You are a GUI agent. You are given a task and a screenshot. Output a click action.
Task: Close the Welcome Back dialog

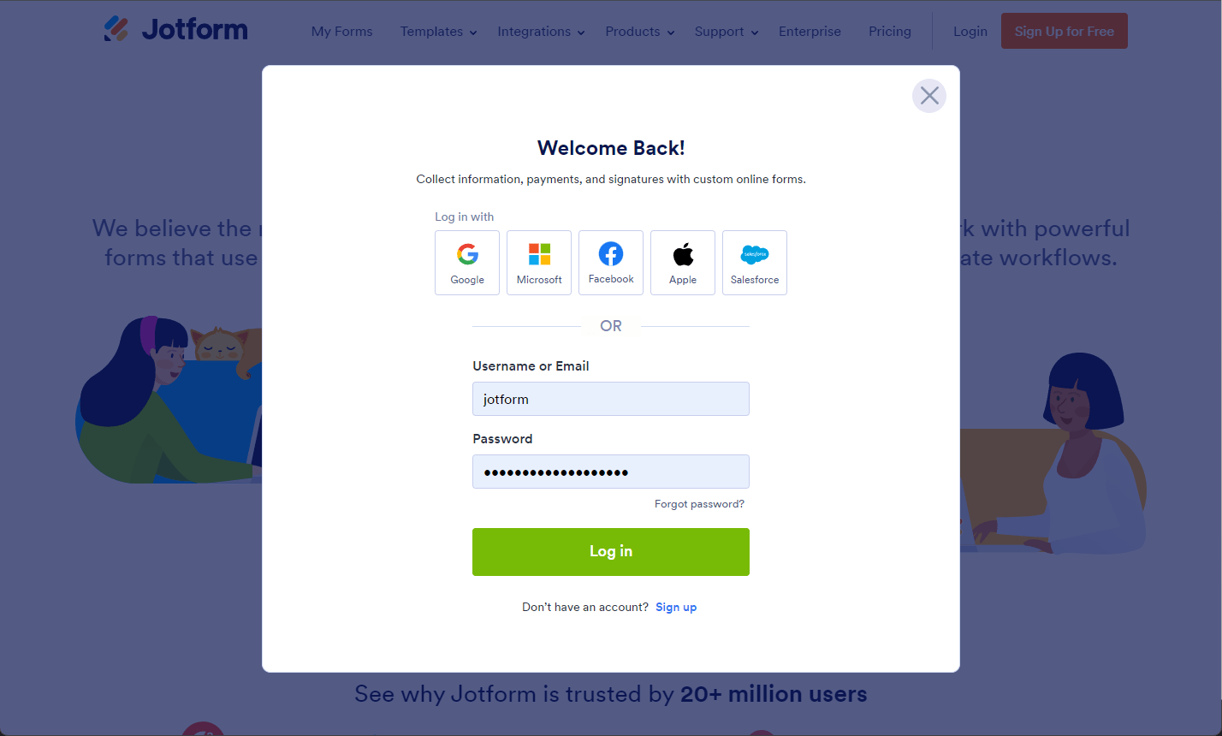tap(929, 96)
